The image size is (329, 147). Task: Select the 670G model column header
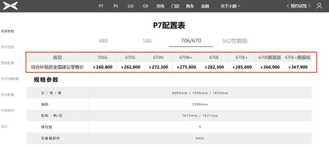pyautogui.click(x=130, y=58)
